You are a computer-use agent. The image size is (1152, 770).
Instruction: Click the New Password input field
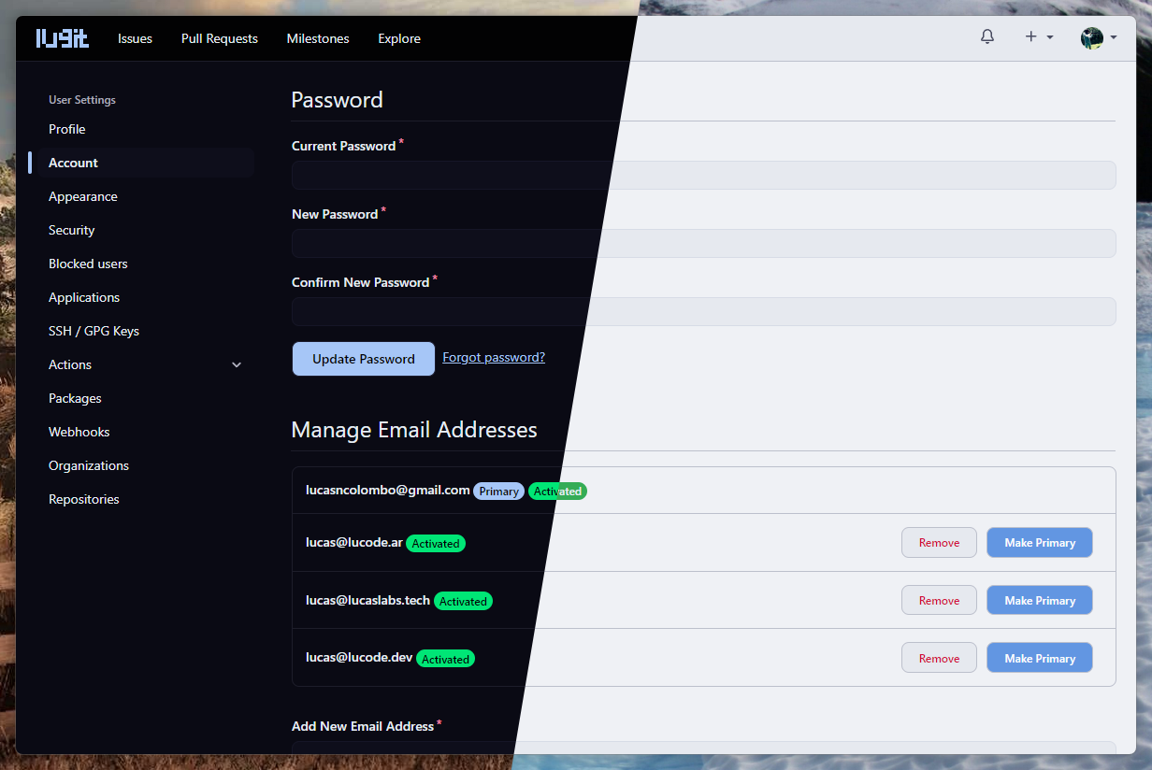tap(703, 243)
